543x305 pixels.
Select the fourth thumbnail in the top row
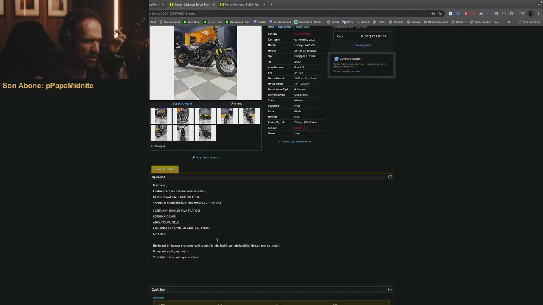coord(227,116)
